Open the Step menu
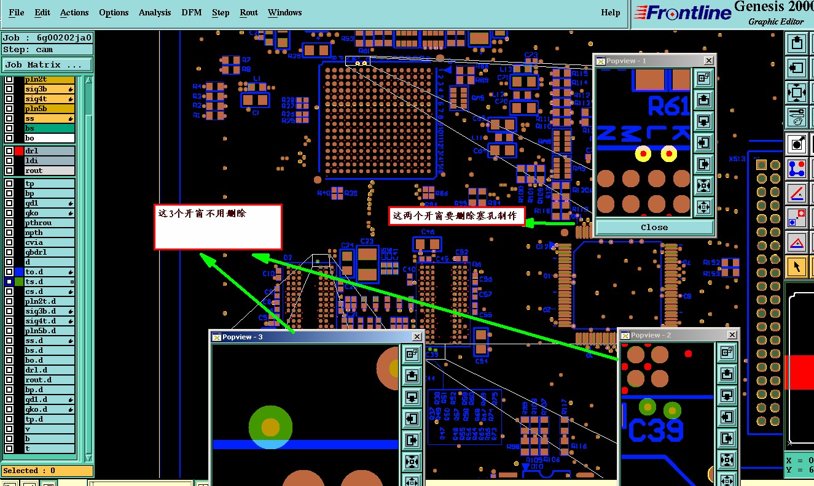The height and width of the screenshot is (486, 814). point(221,12)
